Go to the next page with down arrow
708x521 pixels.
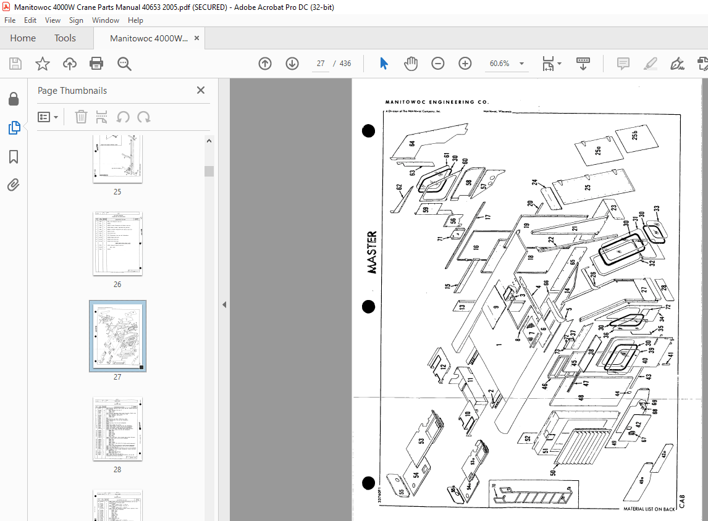click(292, 63)
